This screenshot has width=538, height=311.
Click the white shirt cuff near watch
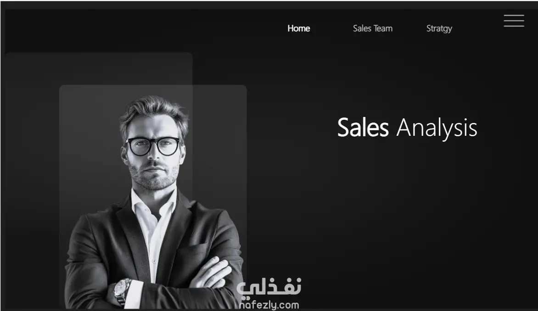(x=134, y=294)
